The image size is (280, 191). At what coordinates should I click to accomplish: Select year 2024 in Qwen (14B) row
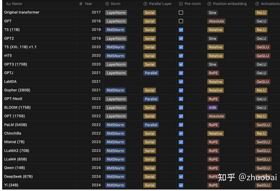pyautogui.click(x=96, y=168)
